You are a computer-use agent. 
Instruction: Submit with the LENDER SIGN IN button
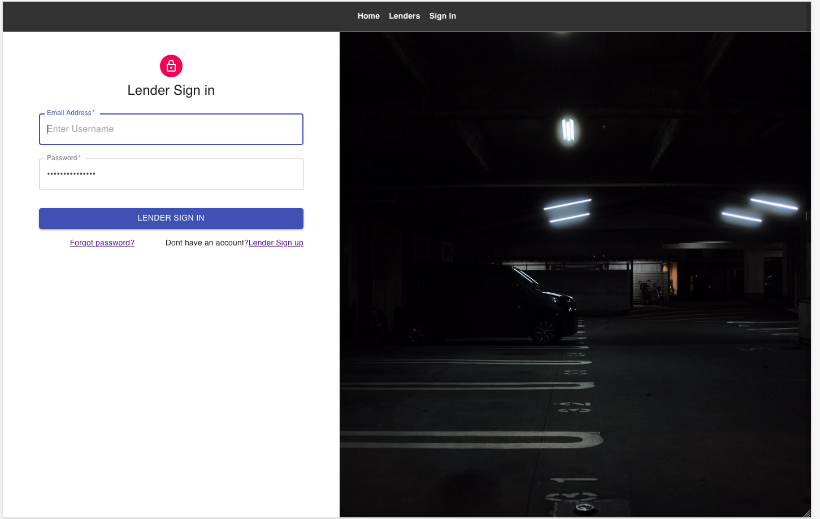point(171,218)
